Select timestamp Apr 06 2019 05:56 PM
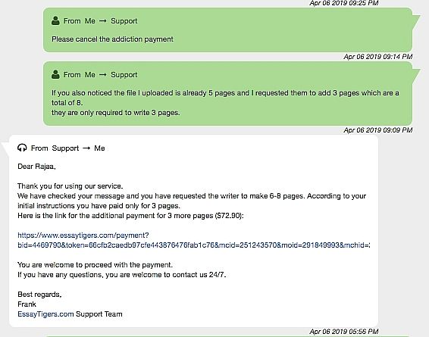Image resolution: width=429 pixels, height=337 pixels. point(344,331)
